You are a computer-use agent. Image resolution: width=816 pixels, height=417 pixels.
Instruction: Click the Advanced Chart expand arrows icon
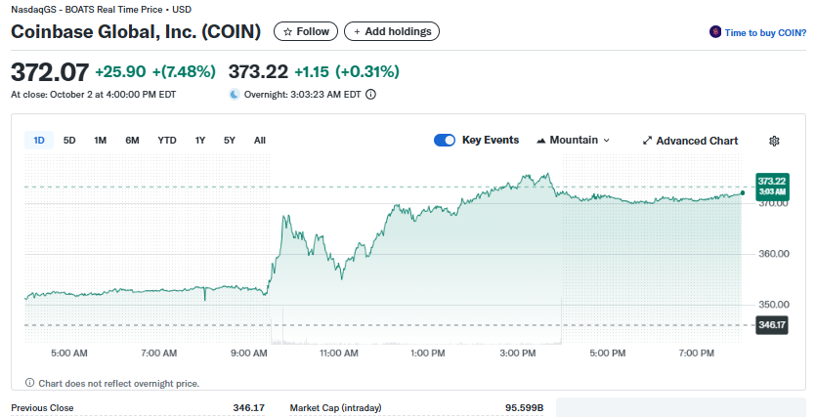[x=647, y=141]
